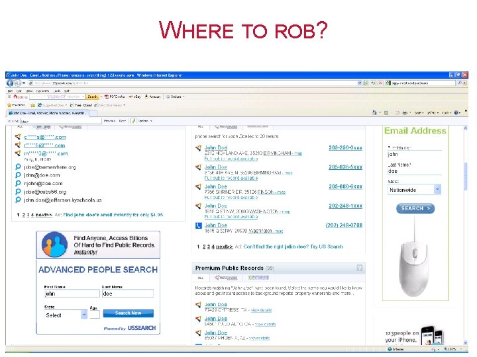Click the highlighter icon in find bar
Image resolution: width=477 pixels, height=357 pixels.
pos(133,121)
